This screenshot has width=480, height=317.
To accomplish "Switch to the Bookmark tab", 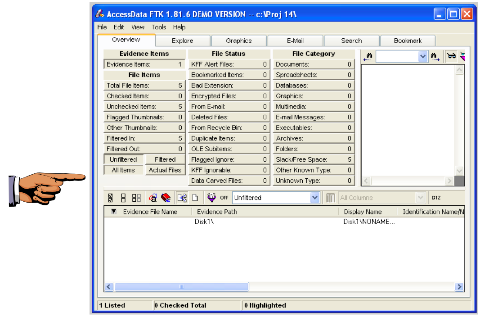I will tap(408, 41).
